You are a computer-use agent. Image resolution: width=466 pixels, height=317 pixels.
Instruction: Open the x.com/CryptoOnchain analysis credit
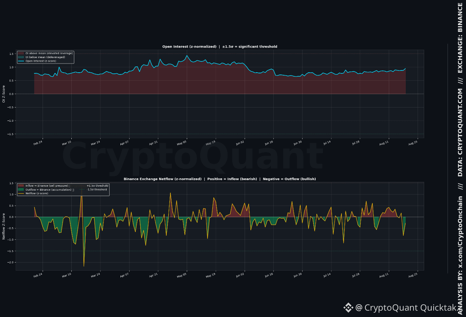coord(460,256)
